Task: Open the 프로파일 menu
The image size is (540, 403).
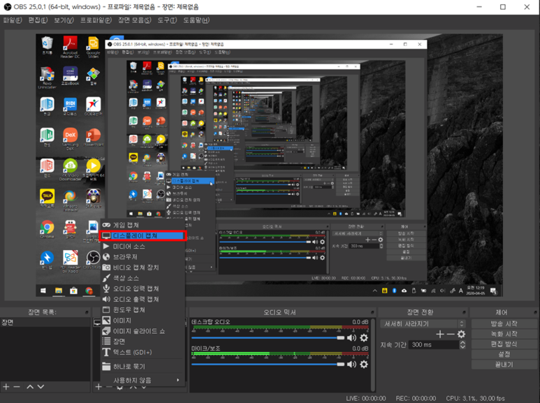Action: tap(96, 20)
